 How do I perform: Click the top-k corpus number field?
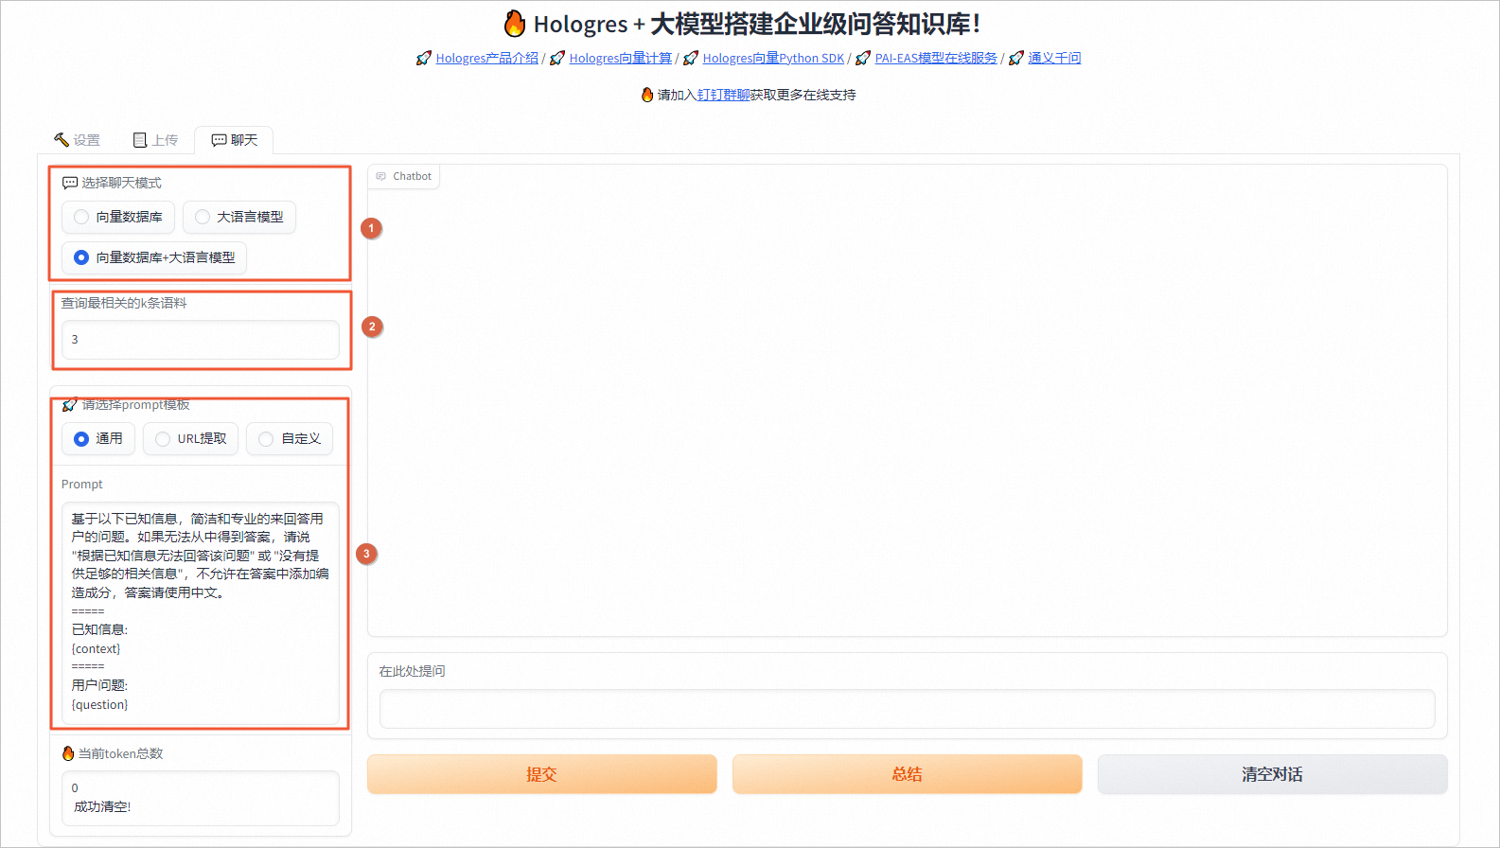pos(201,339)
